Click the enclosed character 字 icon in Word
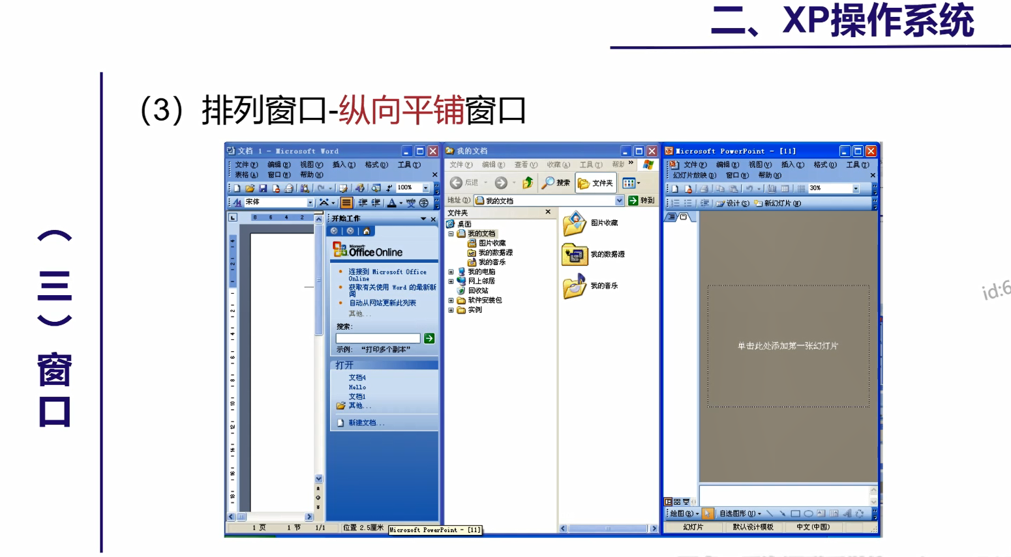 point(424,203)
